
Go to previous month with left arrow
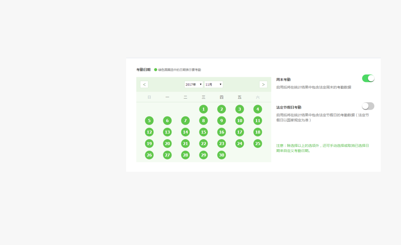coord(144,84)
